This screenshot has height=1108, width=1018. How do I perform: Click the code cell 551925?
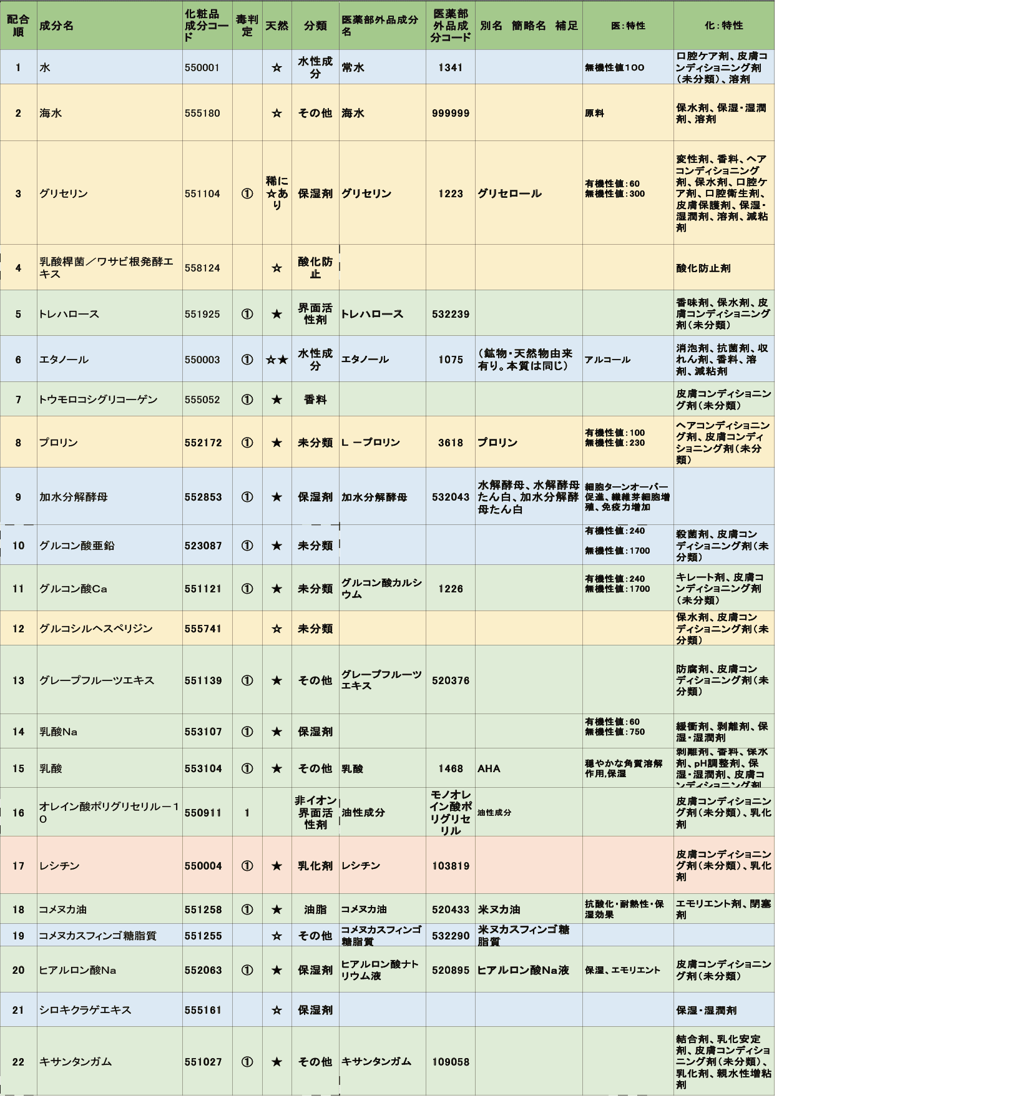pos(207,313)
